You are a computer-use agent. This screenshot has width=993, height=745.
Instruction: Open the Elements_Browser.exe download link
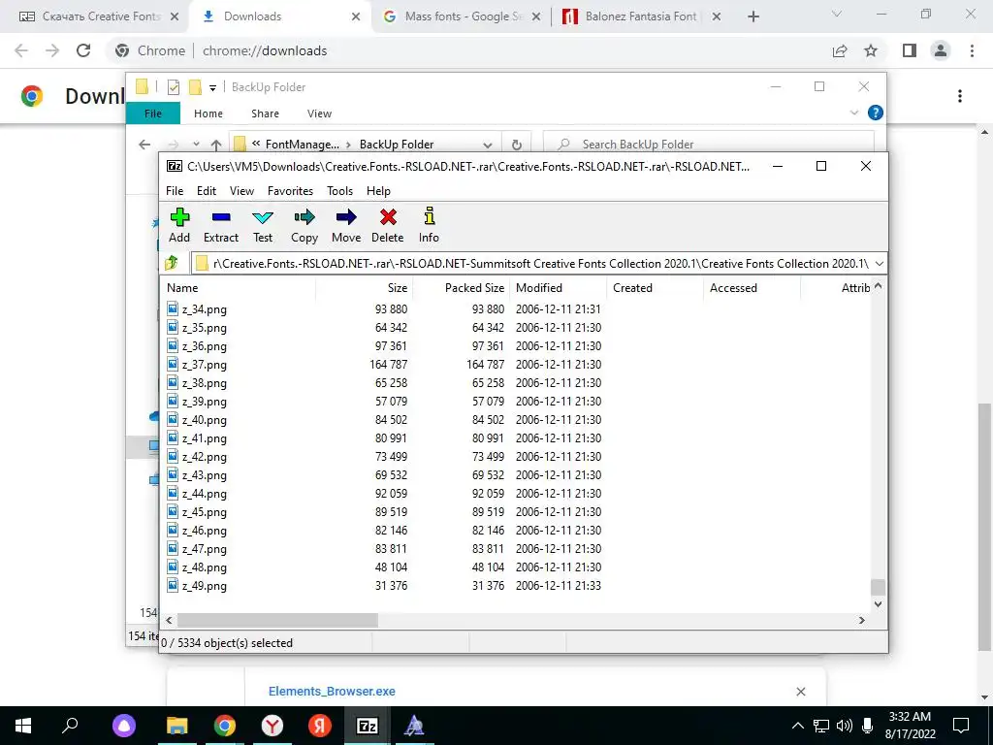click(x=332, y=691)
